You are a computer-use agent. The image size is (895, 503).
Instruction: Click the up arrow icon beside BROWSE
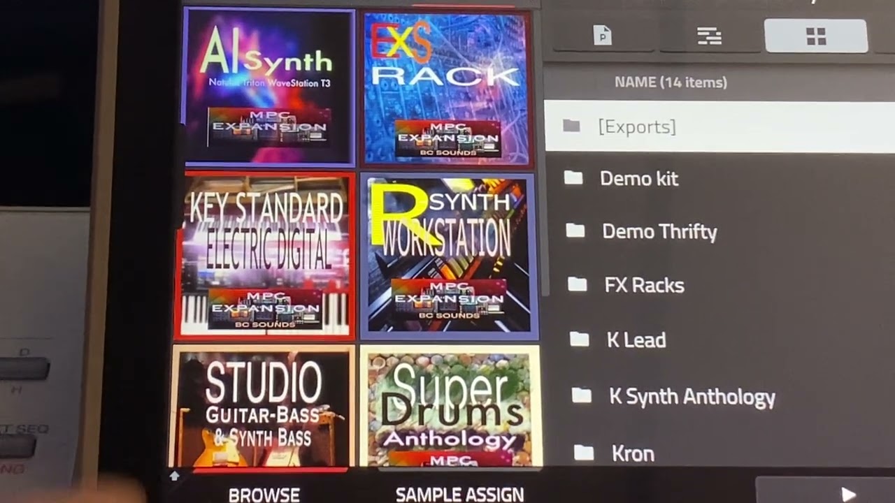[x=174, y=476]
